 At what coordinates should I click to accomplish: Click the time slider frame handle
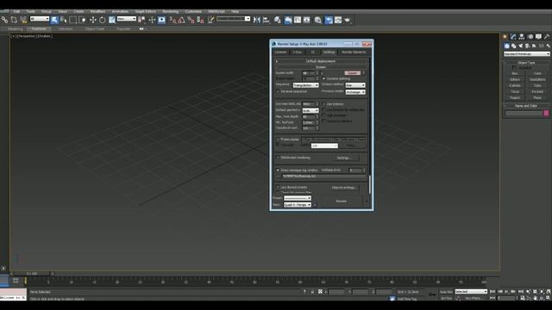(x=32, y=274)
